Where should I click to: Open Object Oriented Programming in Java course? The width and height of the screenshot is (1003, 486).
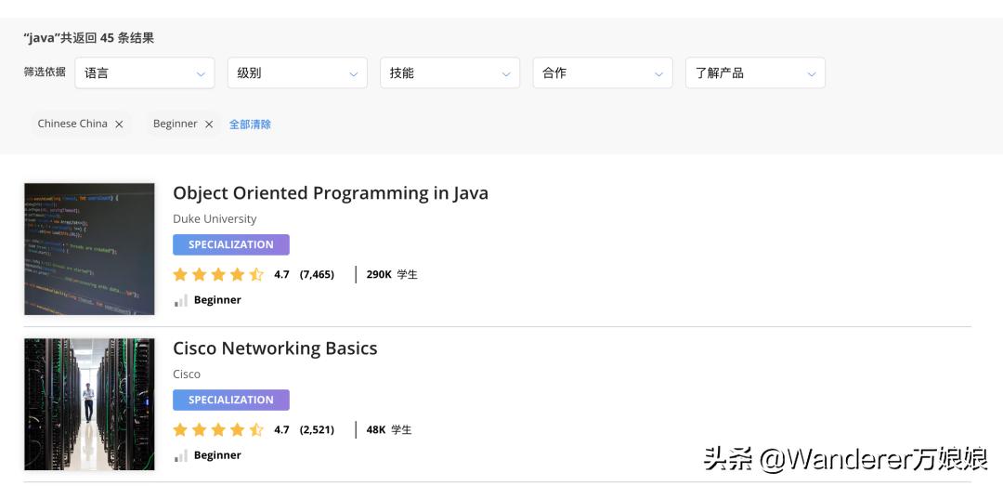(x=330, y=193)
